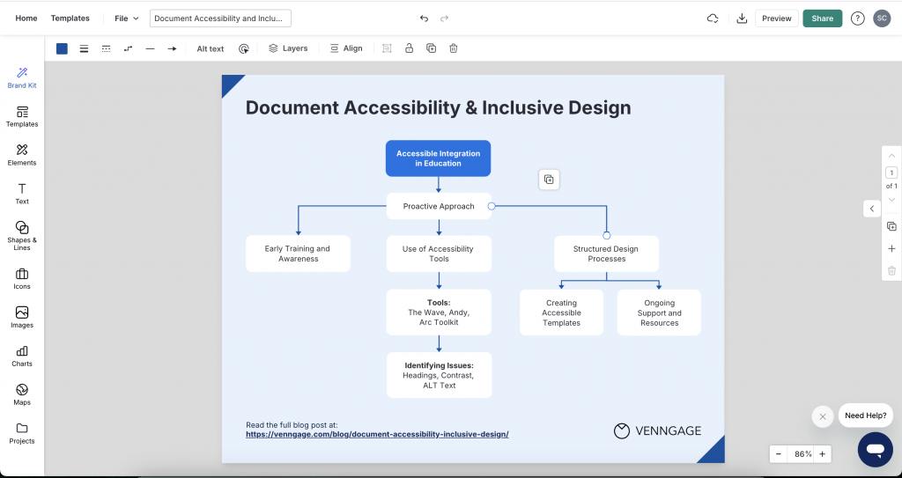This screenshot has height=478, width=902.
Task: Open Maps panel in sidebar
Action: point(22,394)
